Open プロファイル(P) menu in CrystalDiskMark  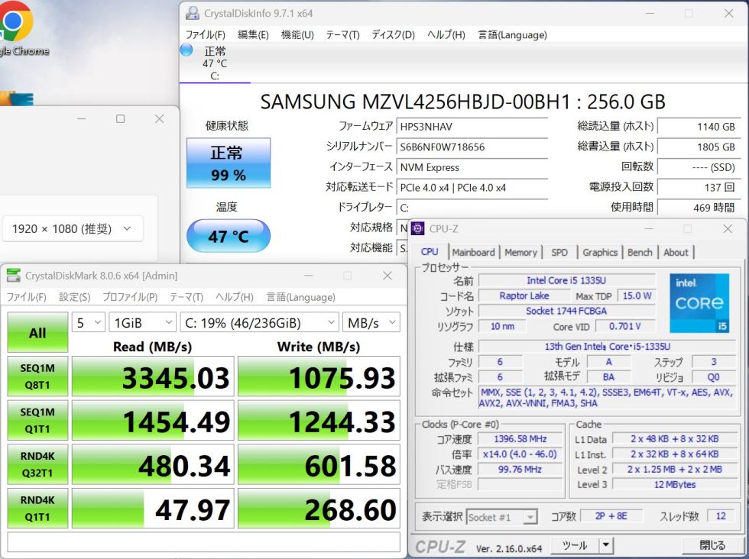tap(130, 297)
